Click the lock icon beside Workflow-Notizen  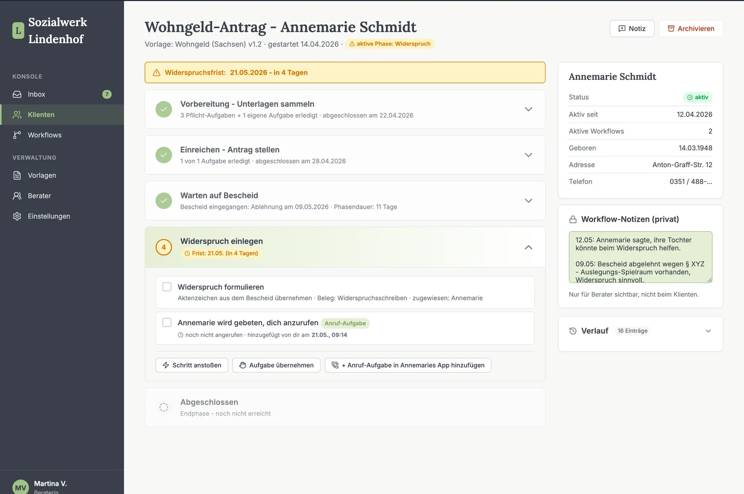point(573,219)
